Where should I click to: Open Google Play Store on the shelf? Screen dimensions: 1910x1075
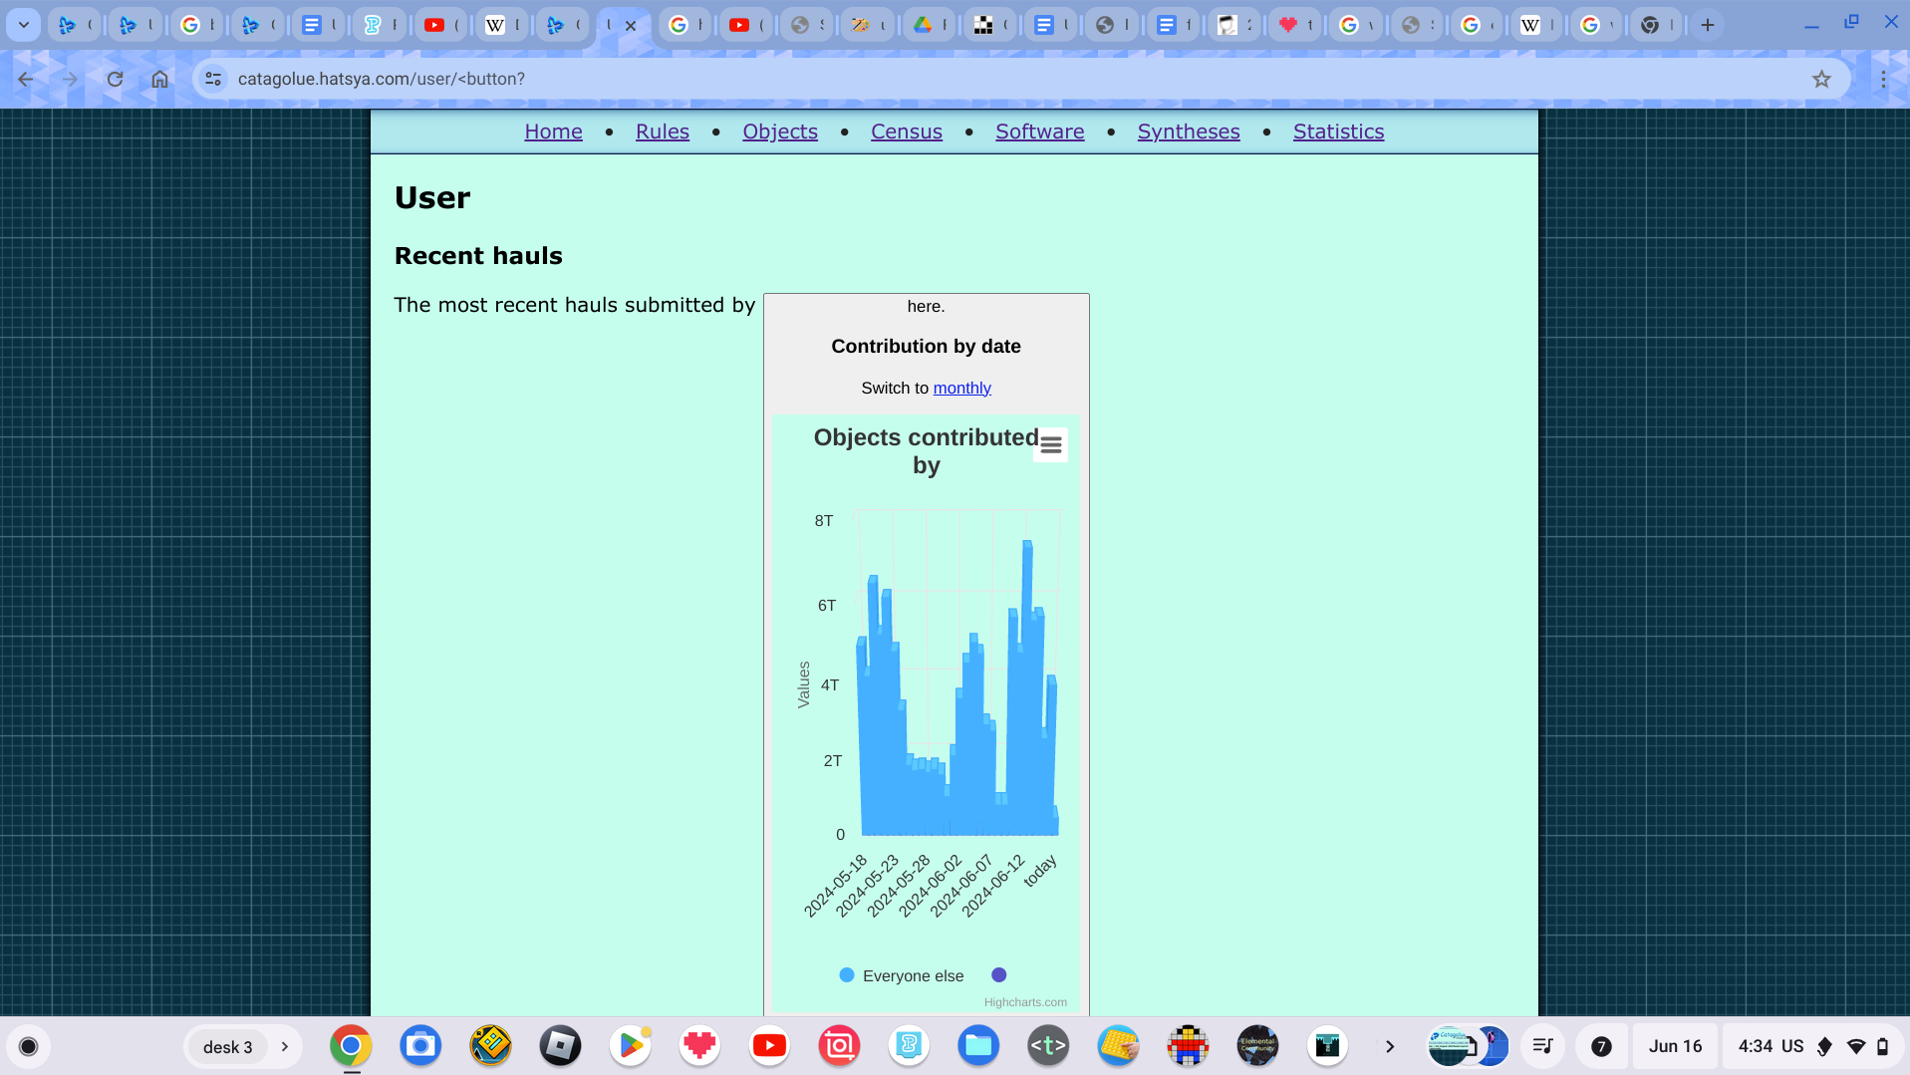630,1046
